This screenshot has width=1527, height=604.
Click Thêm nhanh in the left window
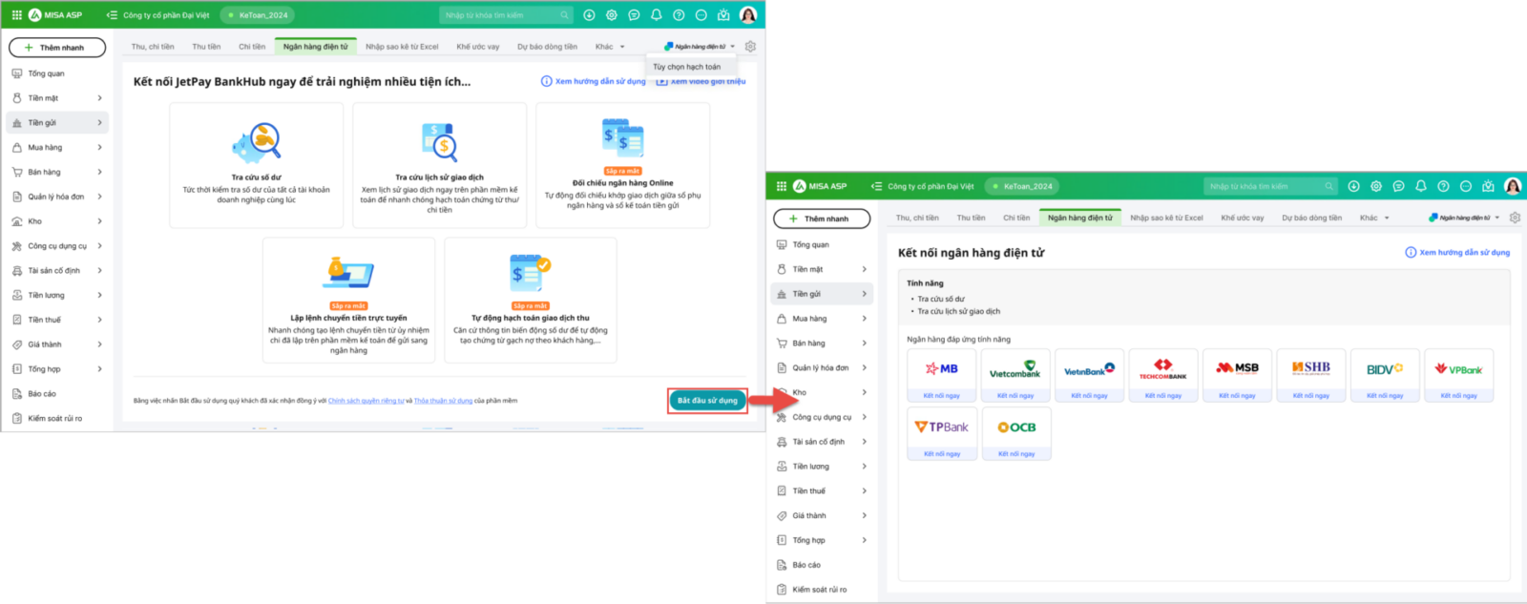[x=57, y=48]
